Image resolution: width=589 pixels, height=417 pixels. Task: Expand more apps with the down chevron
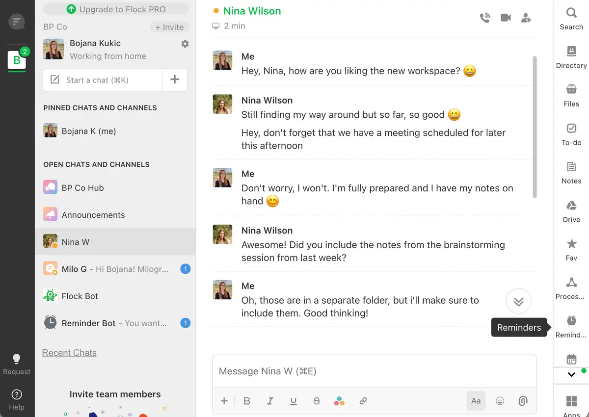coord(571,374)
